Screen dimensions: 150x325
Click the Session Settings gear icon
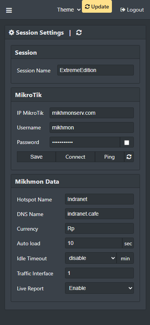(12, 33)
